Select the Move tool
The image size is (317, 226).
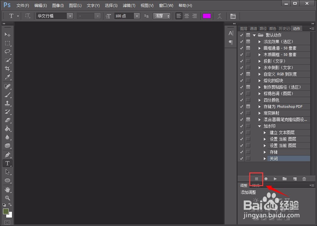tap(7, 34)
